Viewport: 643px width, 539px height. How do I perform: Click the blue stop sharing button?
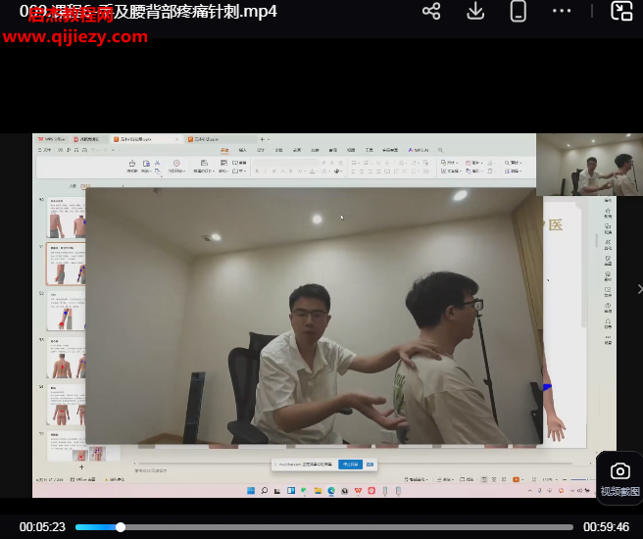click(x=350, y=465)
